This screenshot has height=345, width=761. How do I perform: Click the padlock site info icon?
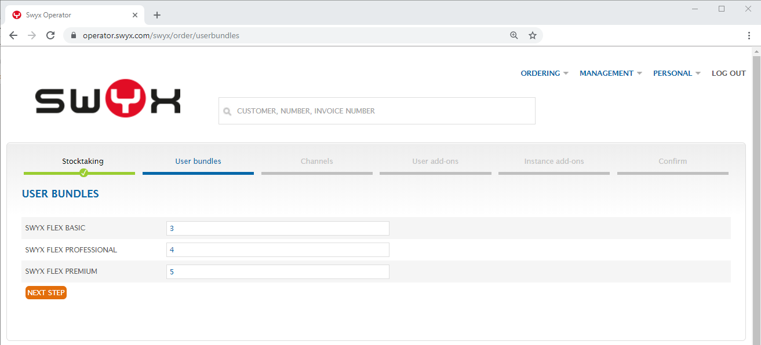click(x=73, y=35)
